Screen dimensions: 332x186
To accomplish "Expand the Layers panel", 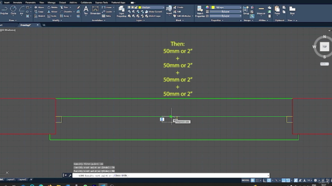I will 141,21.
